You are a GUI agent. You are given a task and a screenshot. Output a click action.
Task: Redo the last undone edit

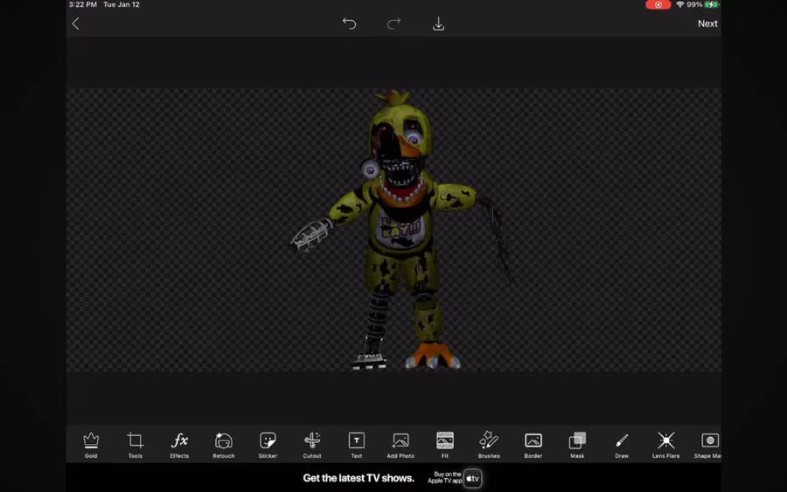394,24
